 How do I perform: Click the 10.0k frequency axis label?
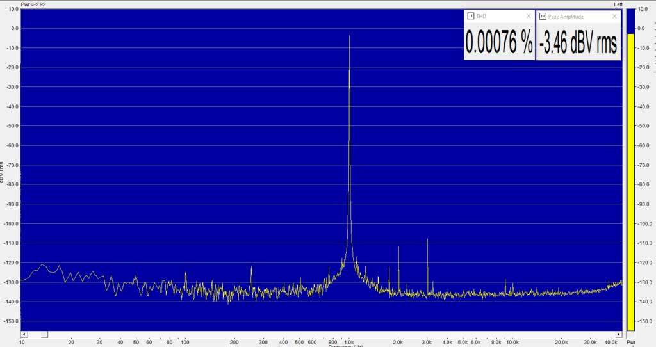[x=512, y=343]
